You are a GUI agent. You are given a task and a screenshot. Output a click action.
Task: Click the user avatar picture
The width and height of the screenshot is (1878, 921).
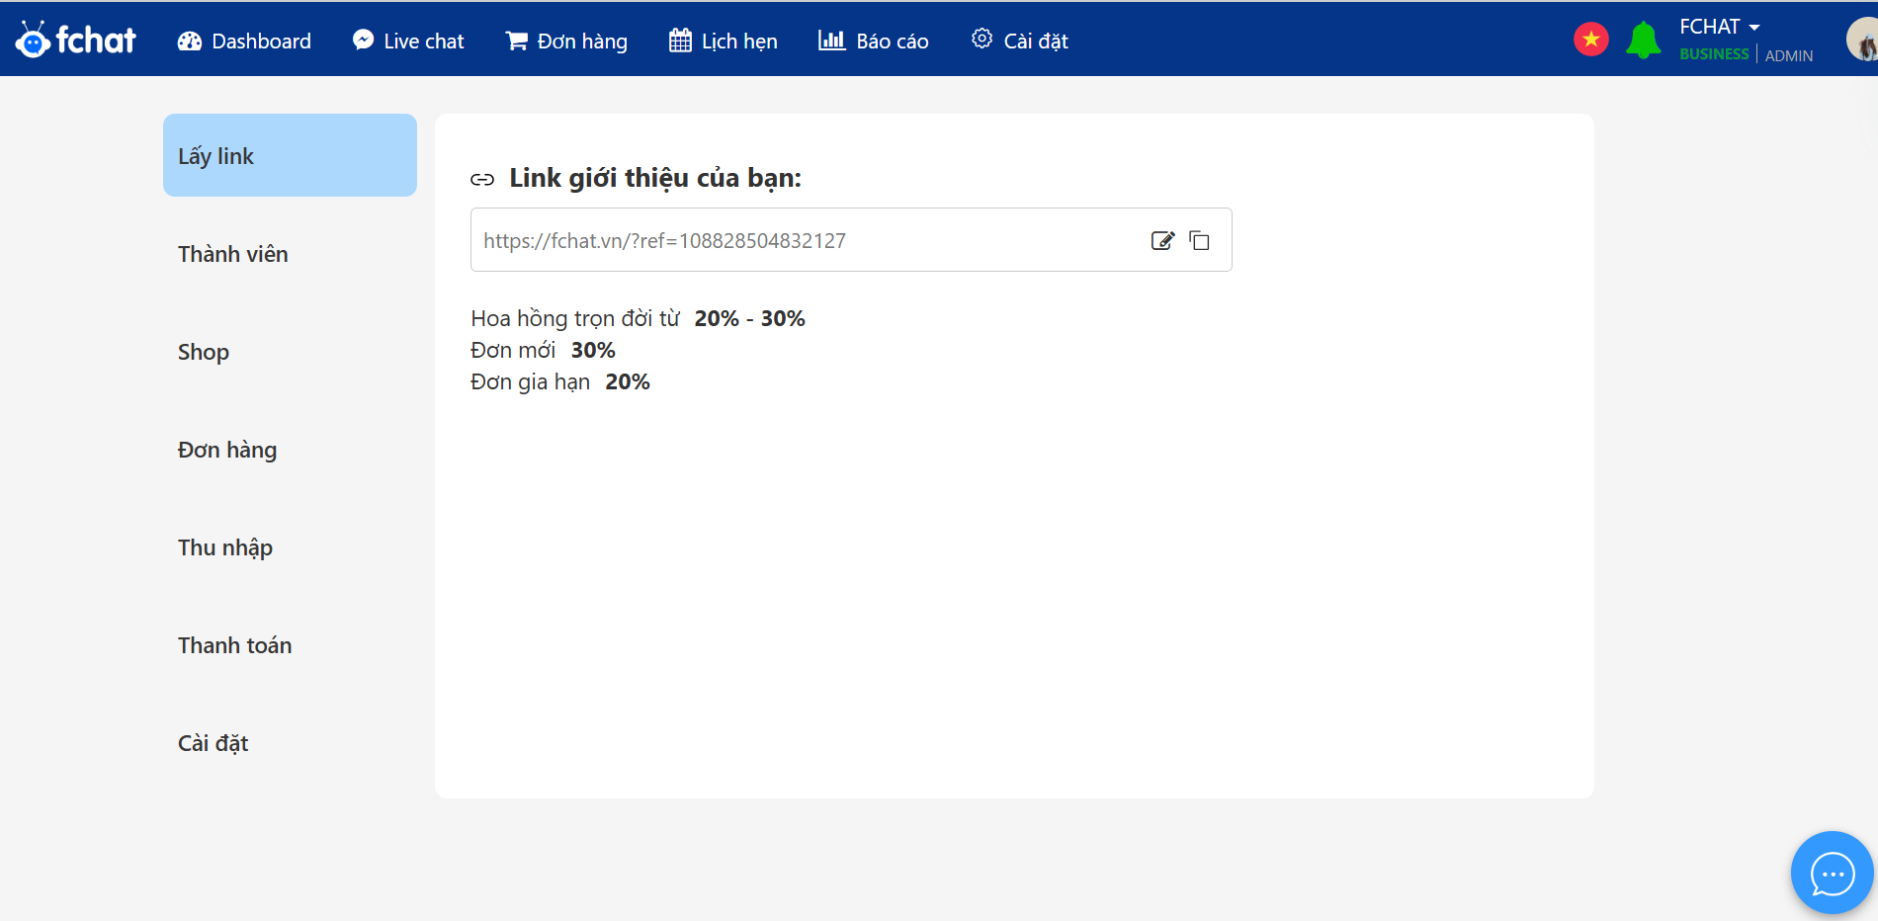click(x=1862, y=41)
